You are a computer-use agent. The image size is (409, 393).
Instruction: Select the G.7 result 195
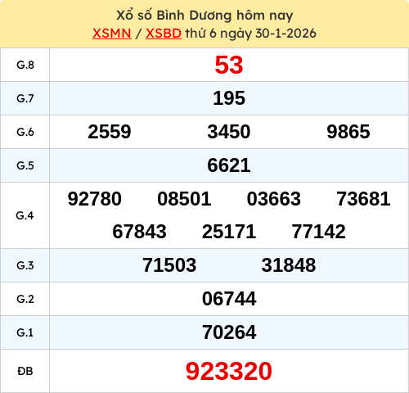click(x=229, y=98)
